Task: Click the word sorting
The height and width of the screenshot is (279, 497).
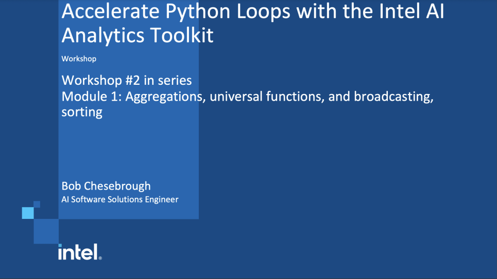Action: [82, 112]
